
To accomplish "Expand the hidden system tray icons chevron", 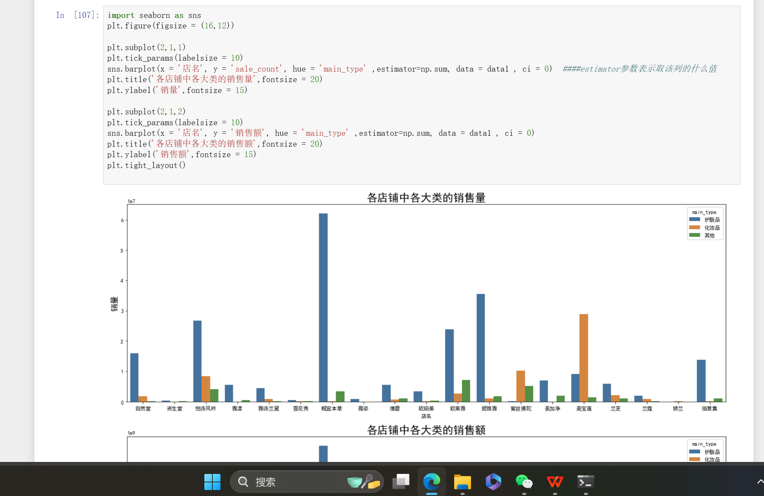I will tap(760, 482).
